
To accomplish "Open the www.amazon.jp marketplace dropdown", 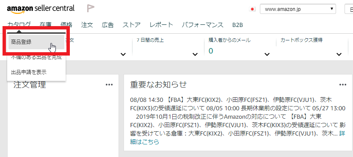I will [298, 9].
